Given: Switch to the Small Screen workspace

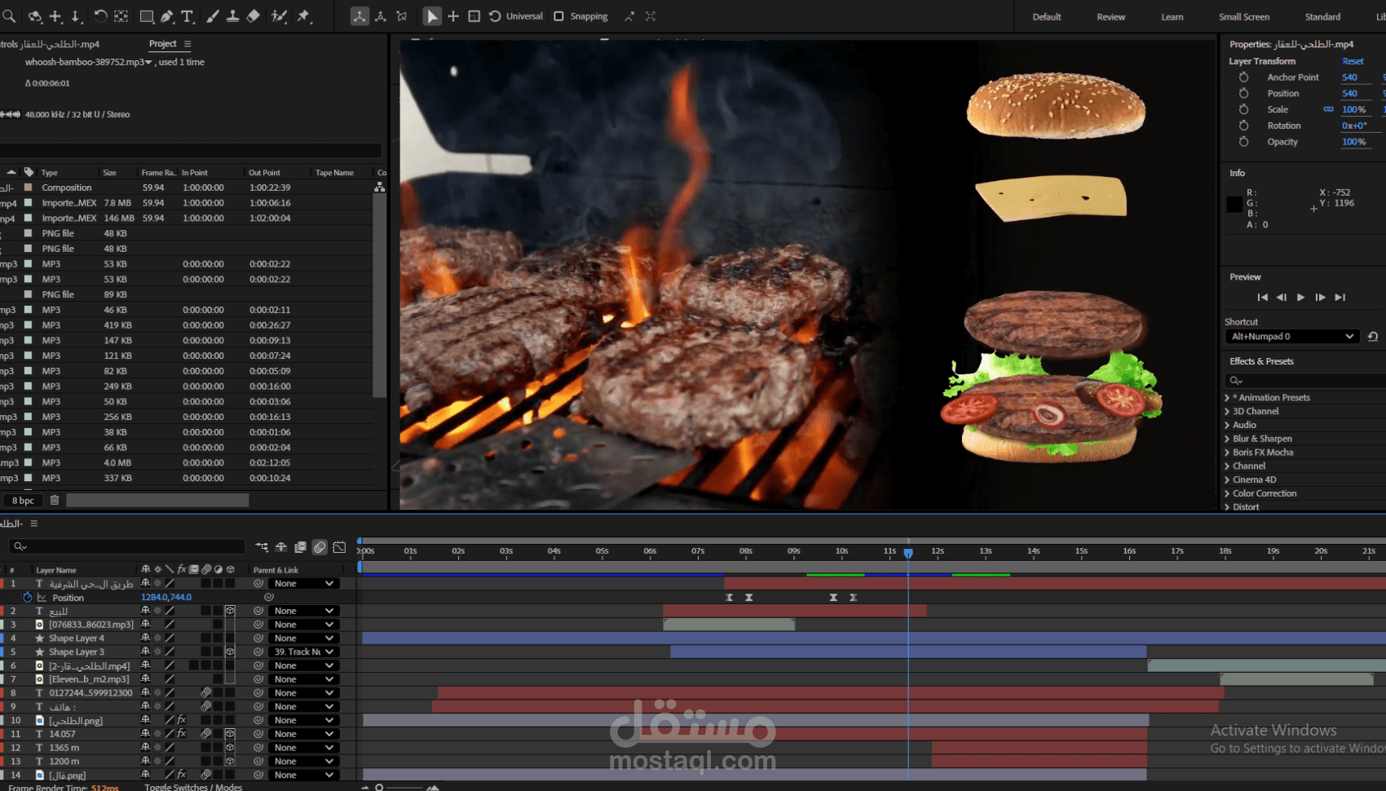Looking at the screenshot, I should 1244,17.
